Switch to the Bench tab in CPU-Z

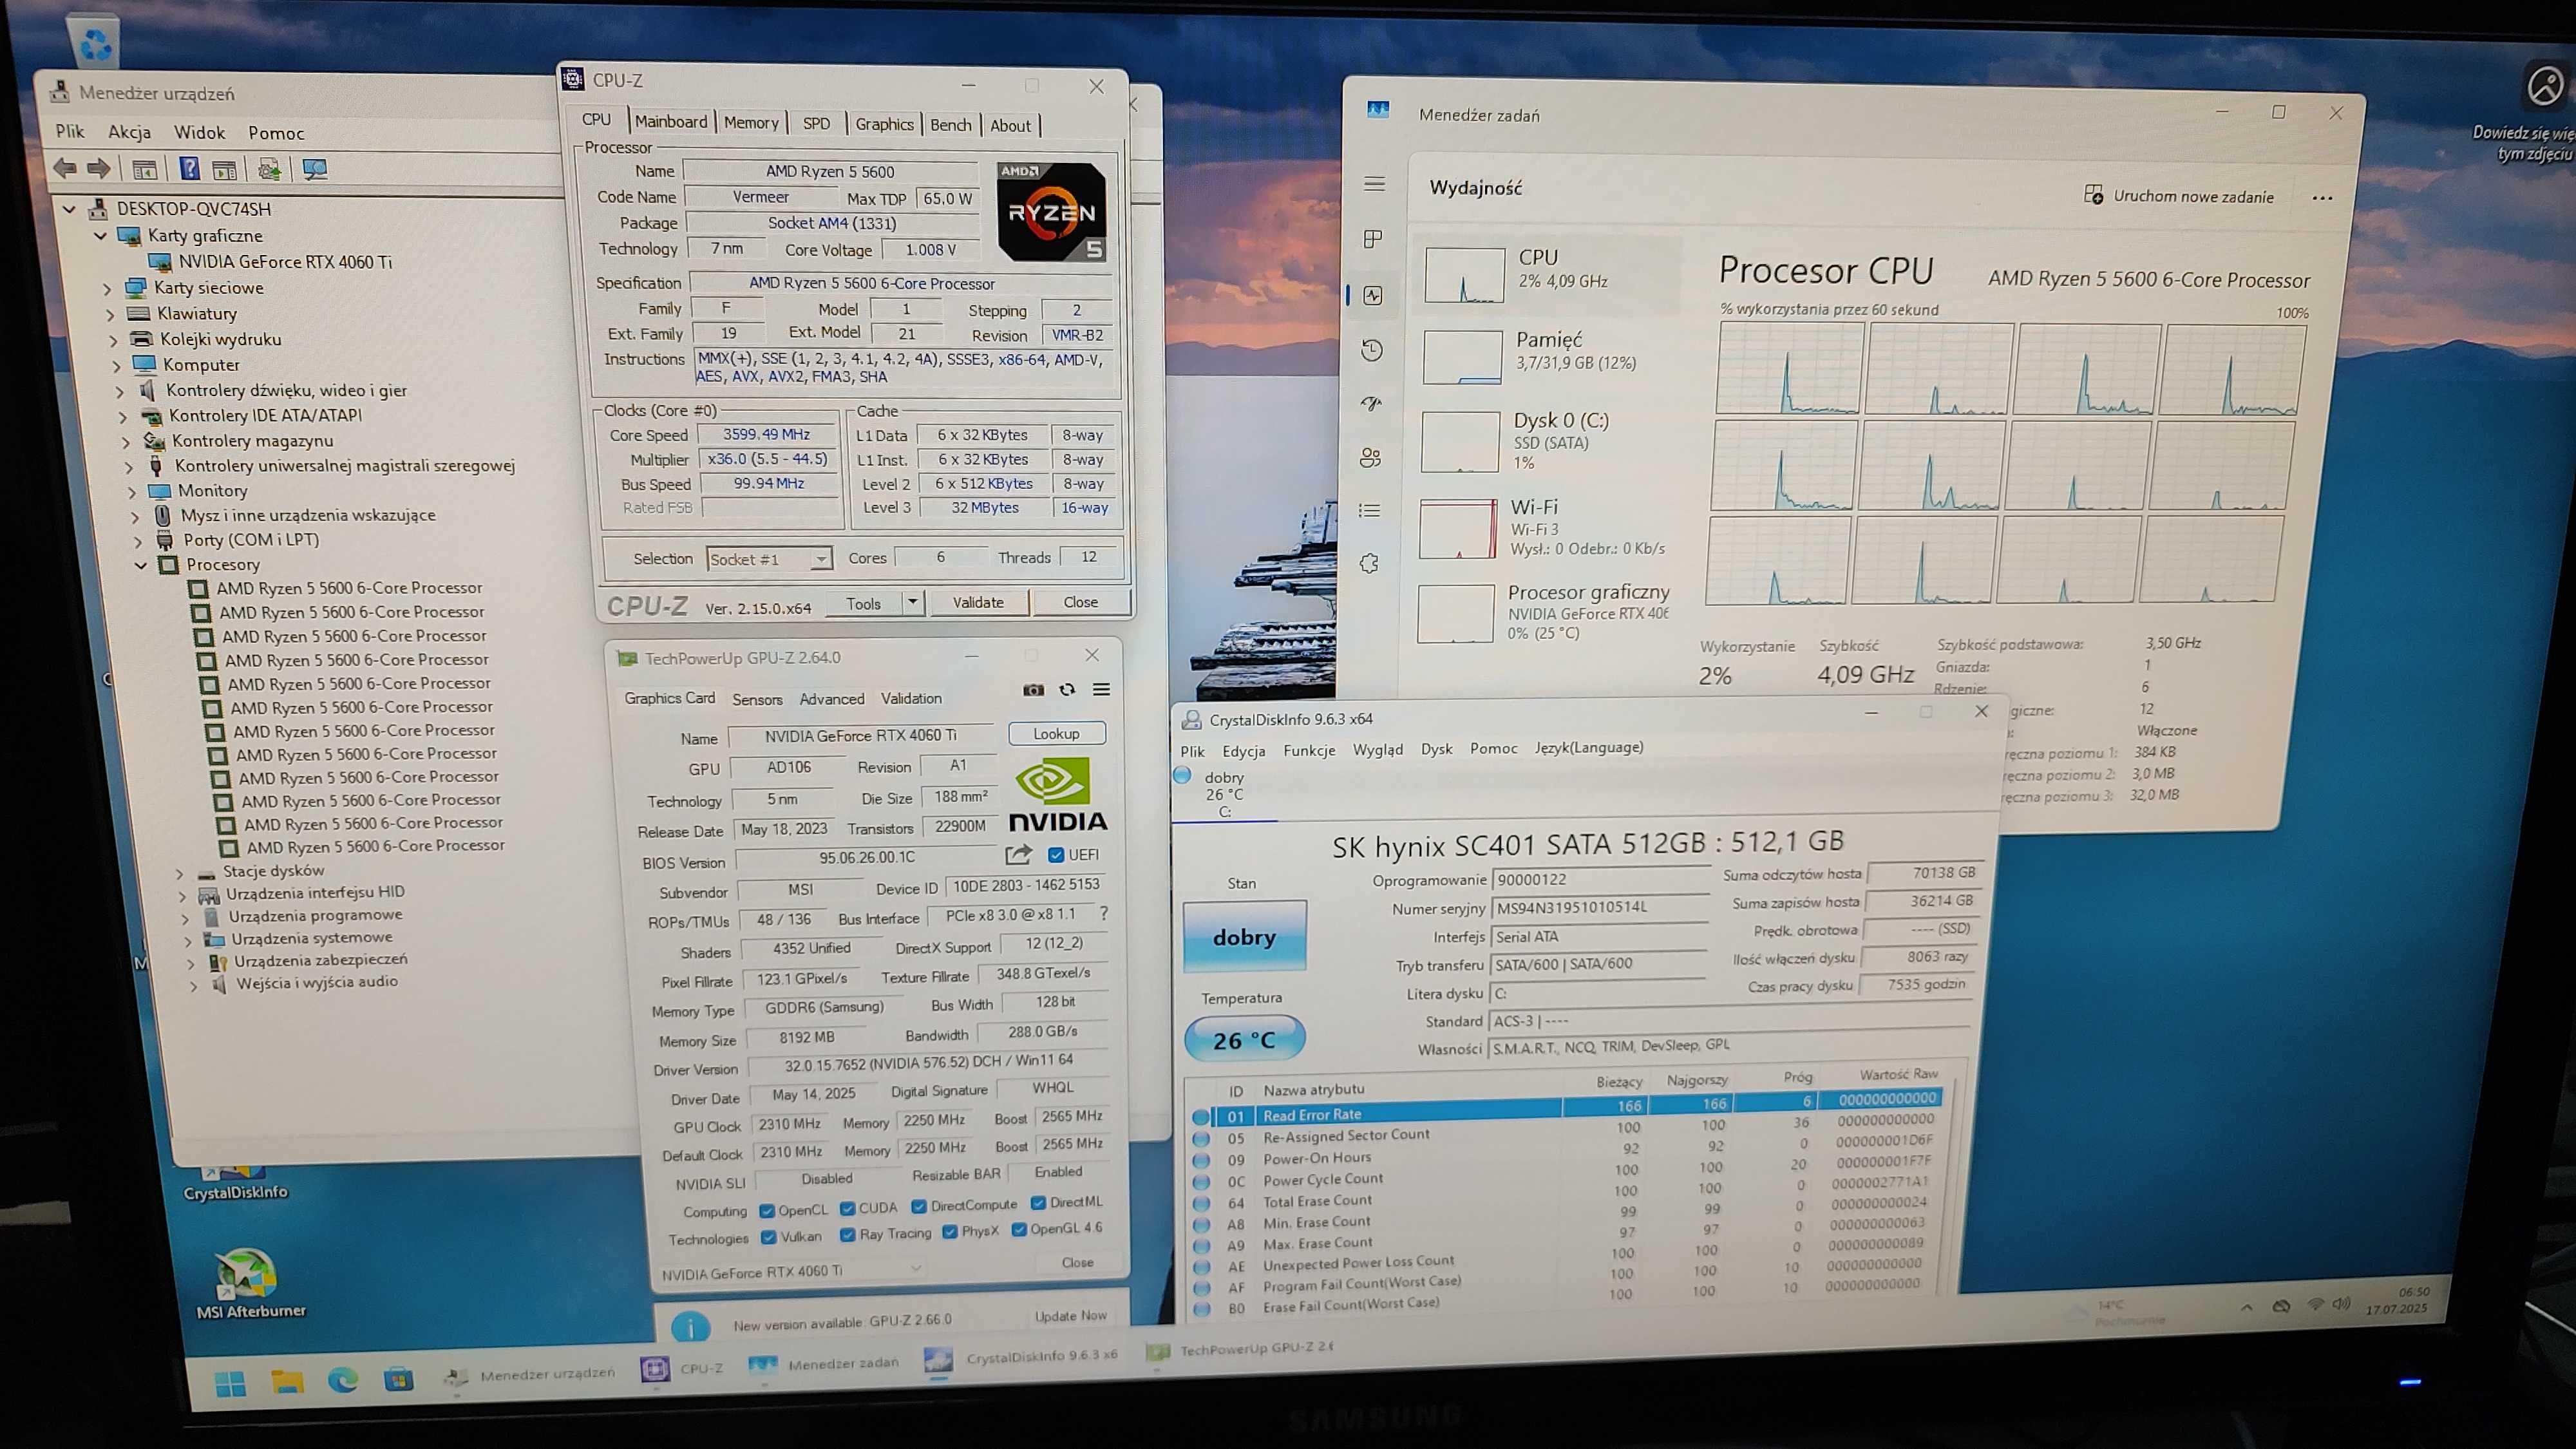point(950,125)
